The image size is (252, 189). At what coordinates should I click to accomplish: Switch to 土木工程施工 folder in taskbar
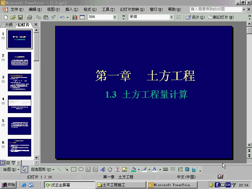coord(121,185)
